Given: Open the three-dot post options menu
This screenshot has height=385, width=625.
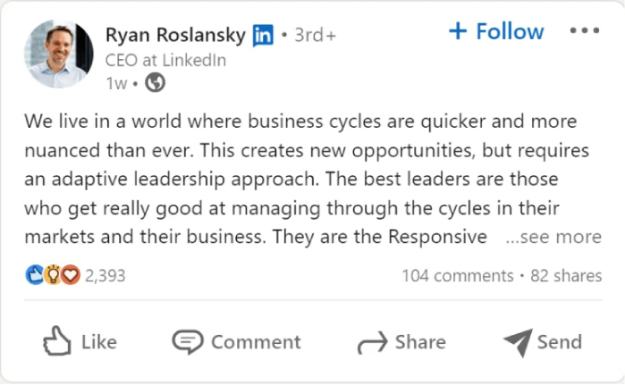Looking at the screenshot, I should tap(584, 31).
